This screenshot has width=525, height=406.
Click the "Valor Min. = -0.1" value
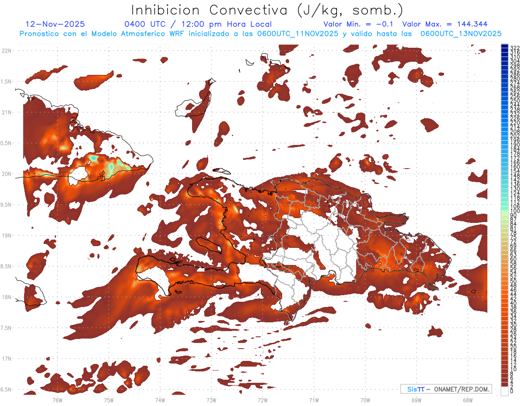(x=359, y=24)
